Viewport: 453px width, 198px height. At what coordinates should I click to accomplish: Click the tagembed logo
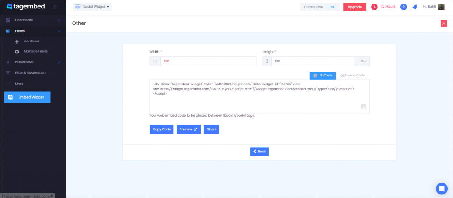26,6
